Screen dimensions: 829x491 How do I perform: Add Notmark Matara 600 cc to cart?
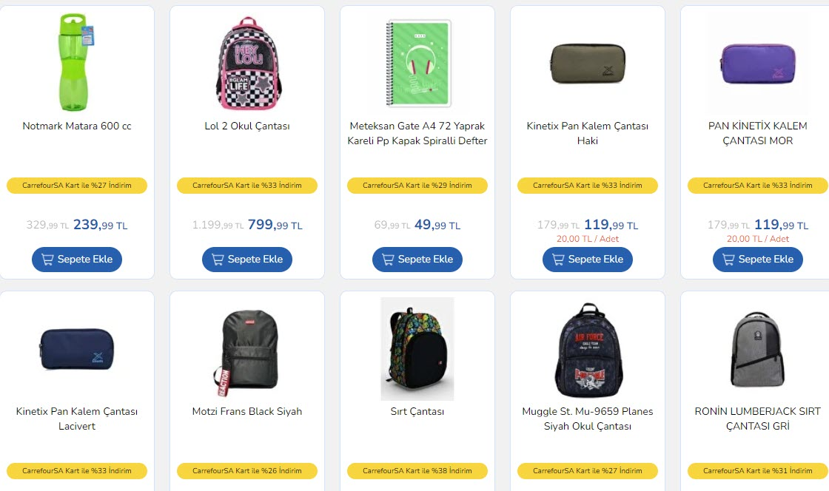pos(77,260)
